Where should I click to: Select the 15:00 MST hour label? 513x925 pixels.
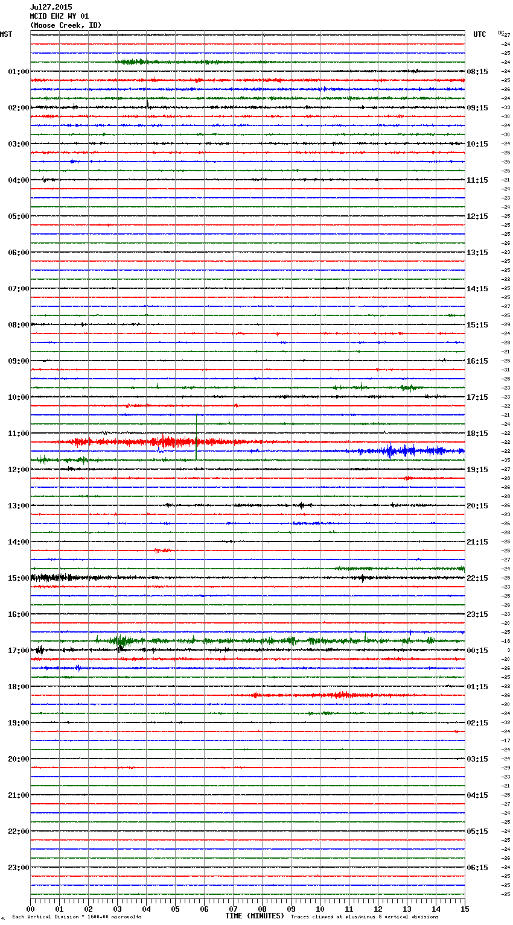[x=19, y=578]
